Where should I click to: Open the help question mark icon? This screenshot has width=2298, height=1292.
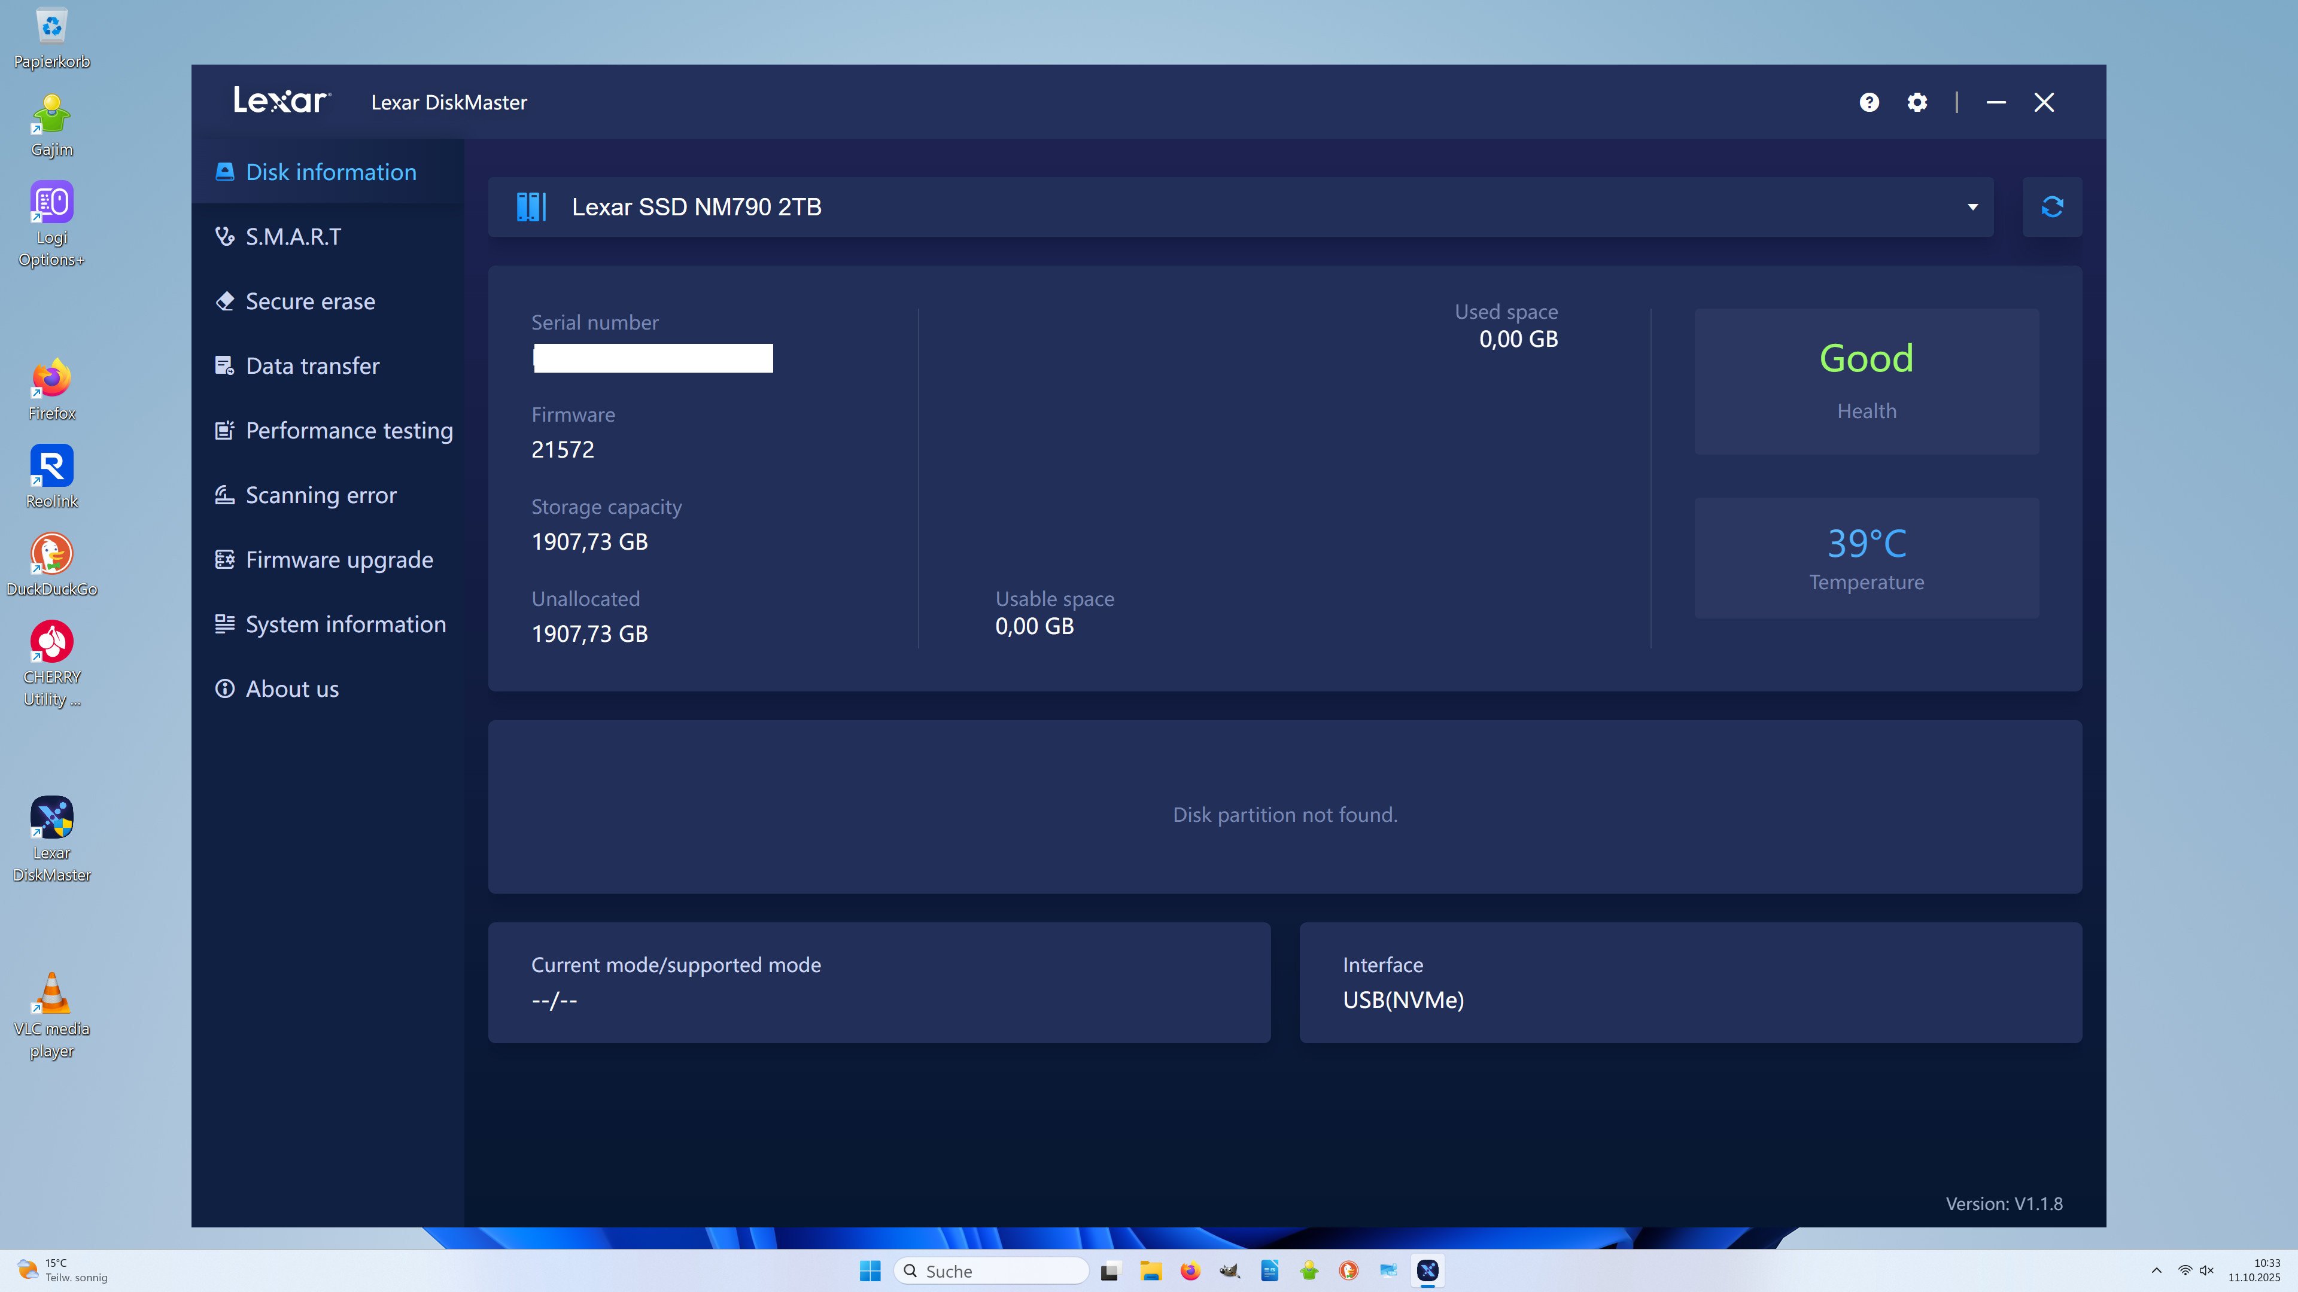[x=1869, y=102]
